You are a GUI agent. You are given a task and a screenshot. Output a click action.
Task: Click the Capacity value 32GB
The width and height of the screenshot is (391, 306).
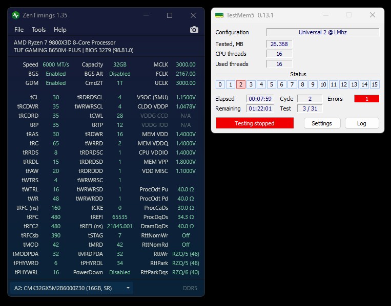[x=120, y=64]
